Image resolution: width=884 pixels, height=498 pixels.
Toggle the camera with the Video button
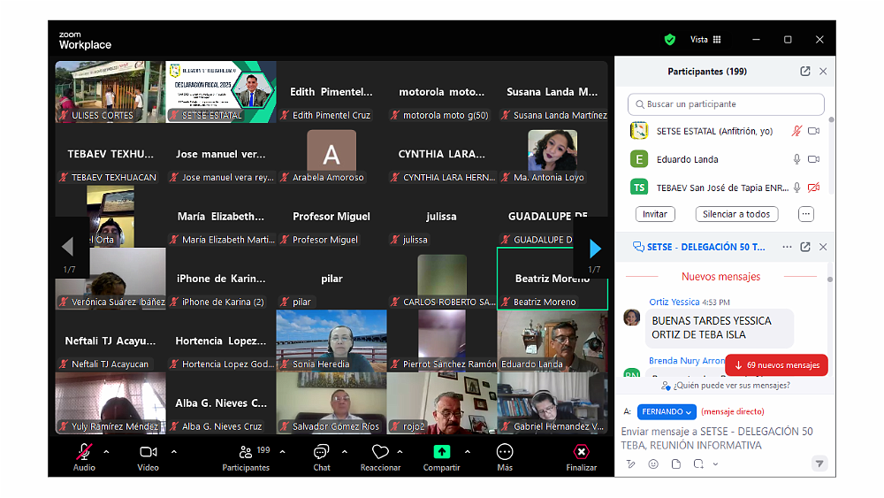point(148,452)
